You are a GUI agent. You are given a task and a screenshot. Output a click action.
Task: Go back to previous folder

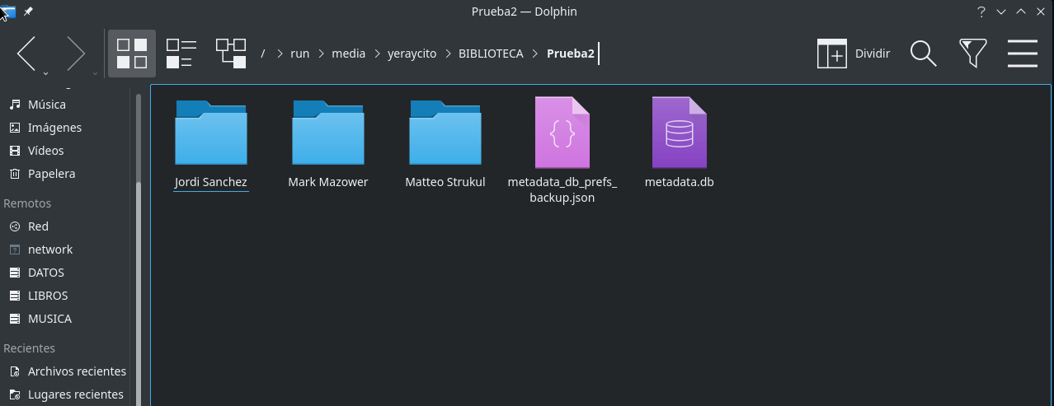27,54
